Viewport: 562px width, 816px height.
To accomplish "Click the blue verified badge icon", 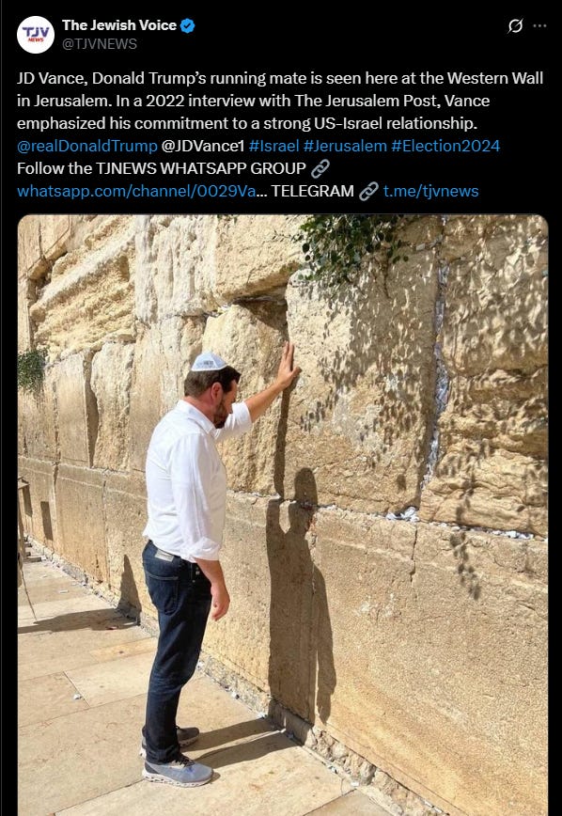I will pos(187,25).
